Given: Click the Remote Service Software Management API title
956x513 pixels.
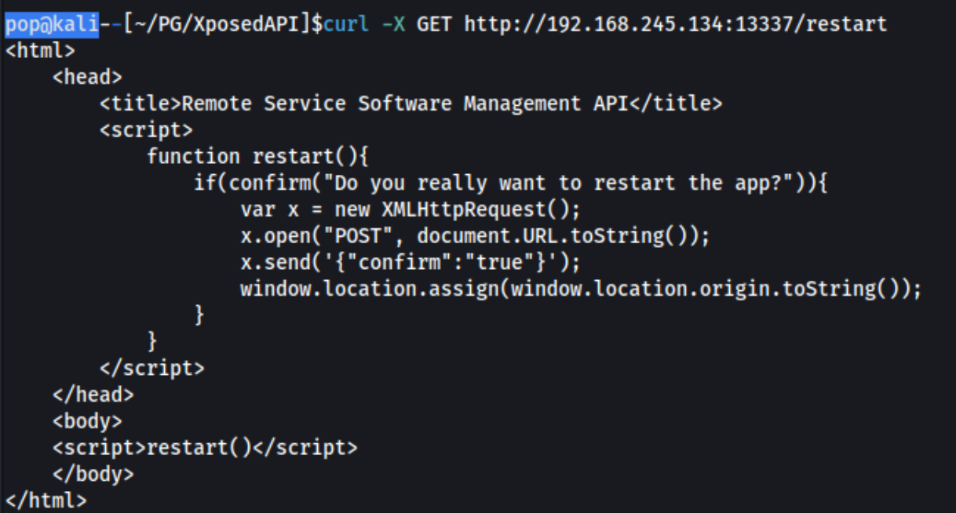Looking at the screenshot, I should pyautogui.click(x=405, y=104).
